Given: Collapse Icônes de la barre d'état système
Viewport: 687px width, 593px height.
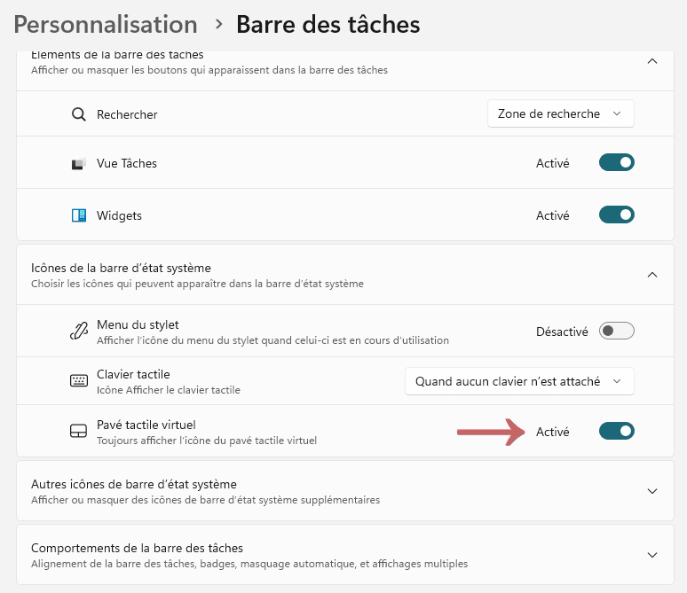Looking at the screenshot, I should (x=652, y=275).
